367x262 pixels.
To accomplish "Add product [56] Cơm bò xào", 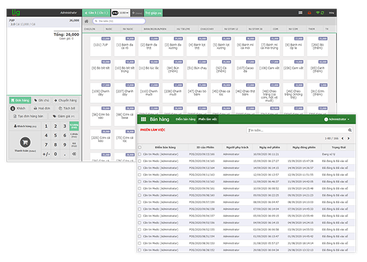I will 100,116.
